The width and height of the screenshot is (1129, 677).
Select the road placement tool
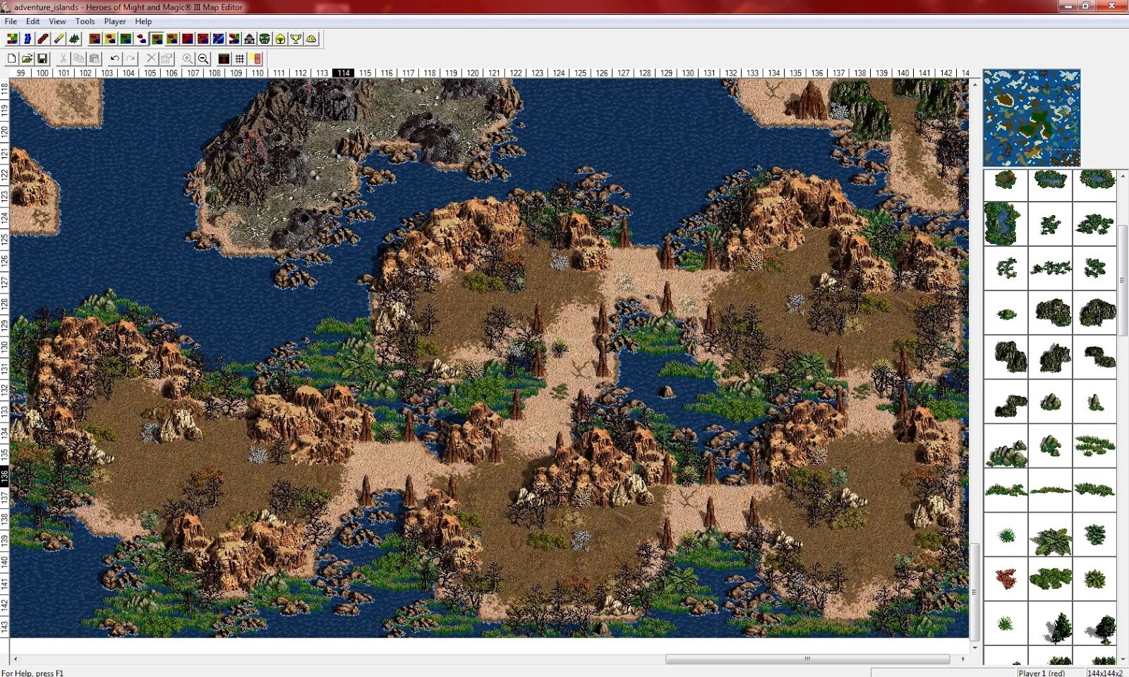click(43, 39)
